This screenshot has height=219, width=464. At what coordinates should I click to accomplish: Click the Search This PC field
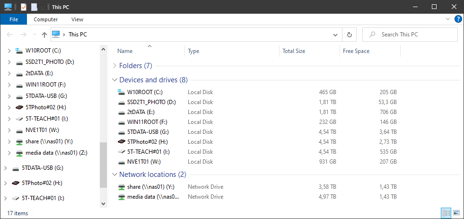(x=410, y=35)
